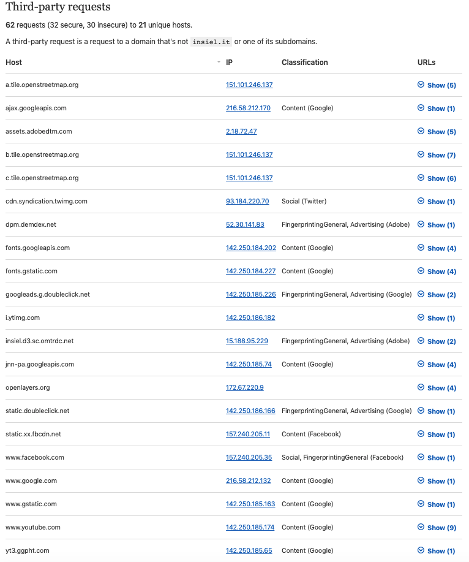This screenshot has height=562, width=469.
Task: Click chevron icon for c.tile.openstreetmap.org row
Action: click(421, 178)
